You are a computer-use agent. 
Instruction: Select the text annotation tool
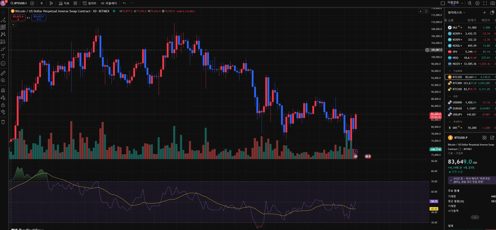pos(3,56)
